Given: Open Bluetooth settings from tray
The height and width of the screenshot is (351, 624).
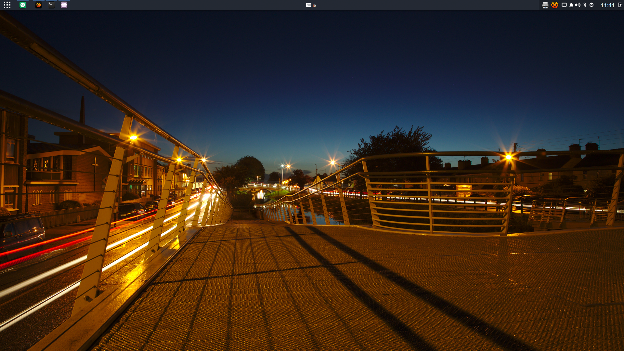Looking at the screenshot, I should coord(585,5).
